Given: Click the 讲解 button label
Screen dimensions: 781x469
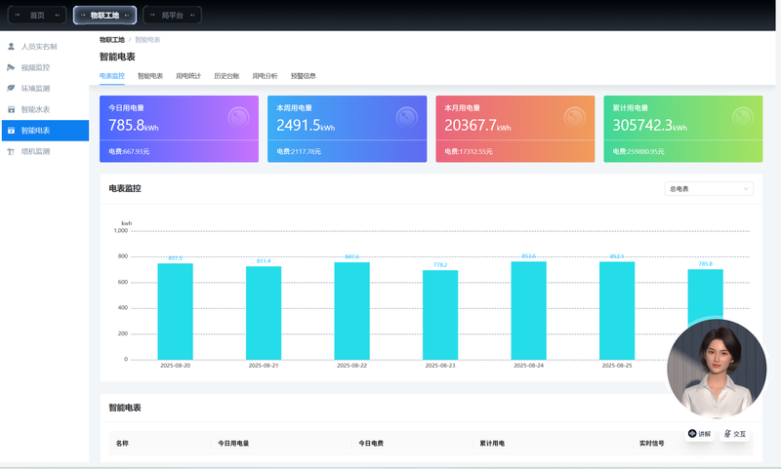Looking at the screenshot, I should click(704, 434).
